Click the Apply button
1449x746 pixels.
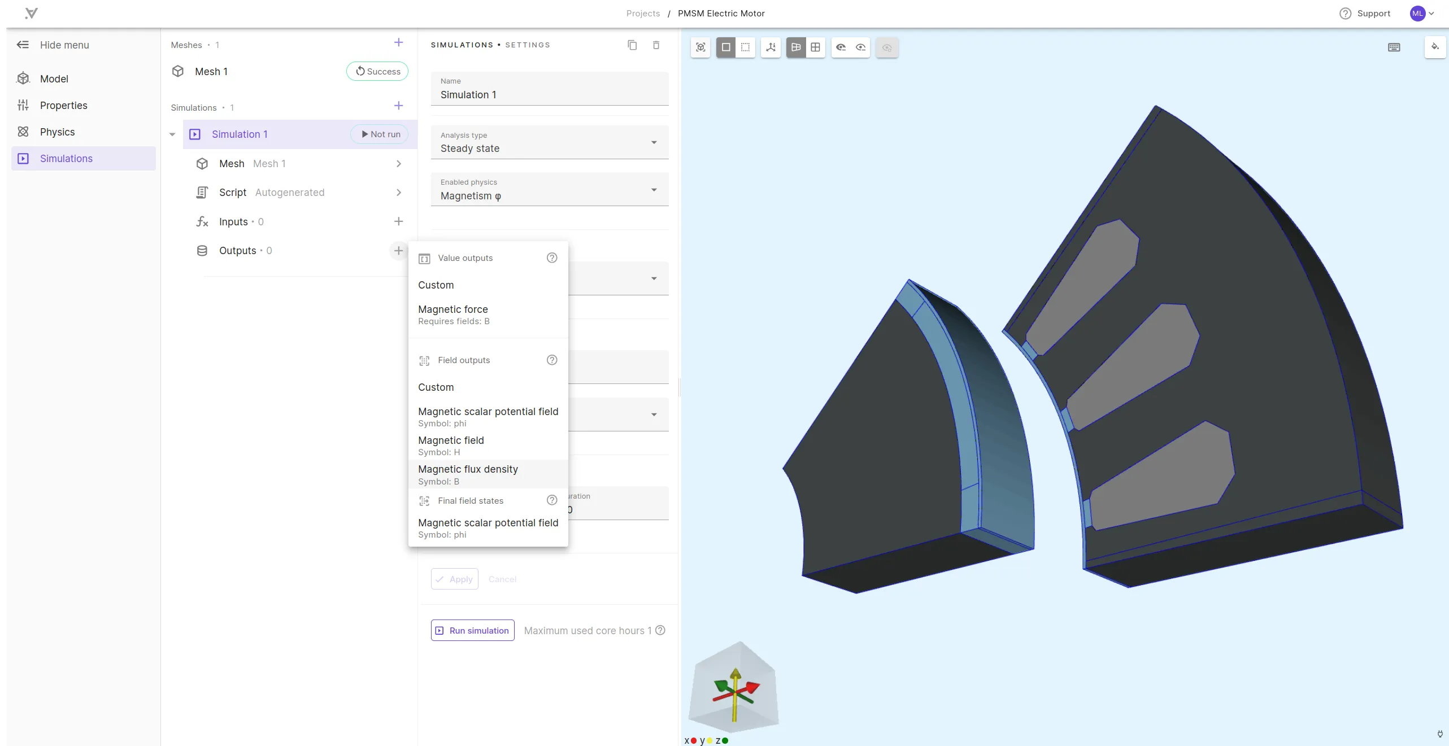click(x=455, y=579)
